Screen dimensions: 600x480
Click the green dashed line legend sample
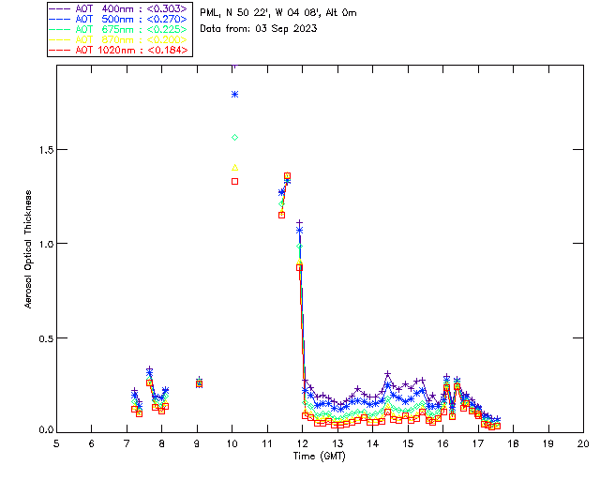point(60,29)
